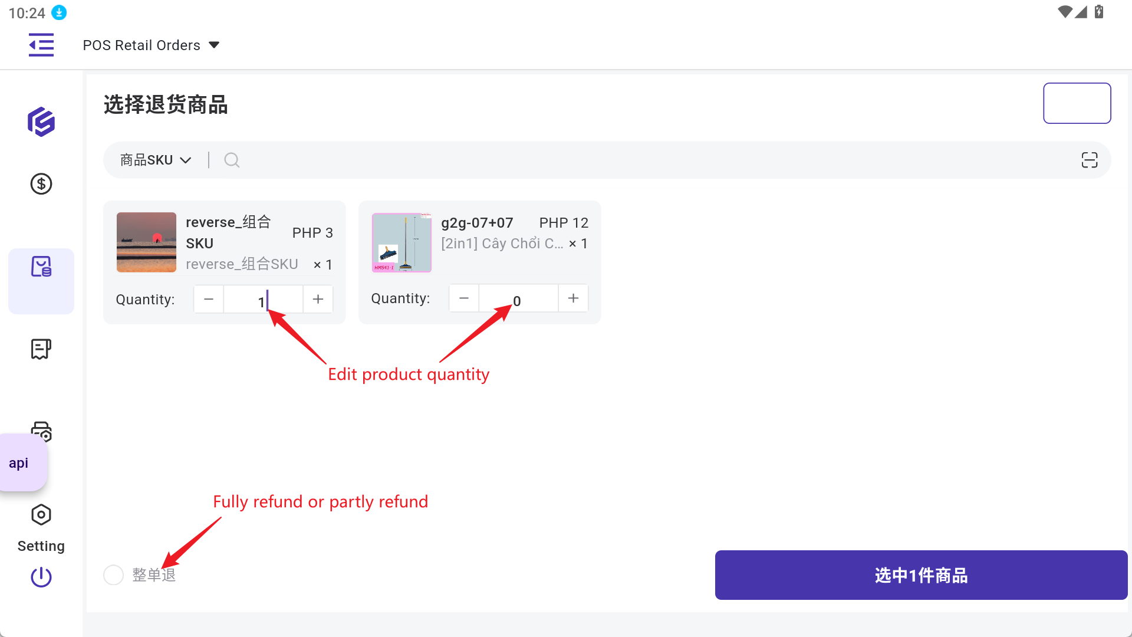Image resolution: width=1132 pixels, height=637 pixels.
Task: Decrease quantity for reverse_组合SKU
Action: (209, 299)
